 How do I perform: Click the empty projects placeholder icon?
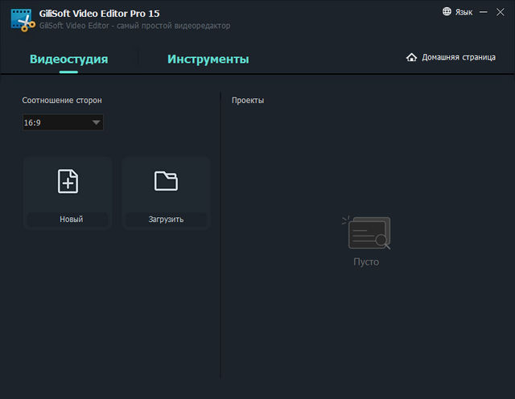[366, 232]
